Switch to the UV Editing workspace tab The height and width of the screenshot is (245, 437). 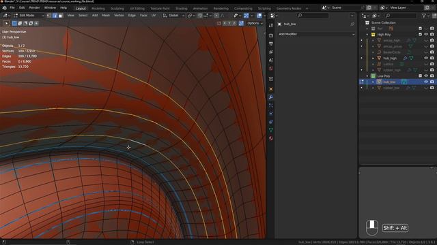[137, 9]
